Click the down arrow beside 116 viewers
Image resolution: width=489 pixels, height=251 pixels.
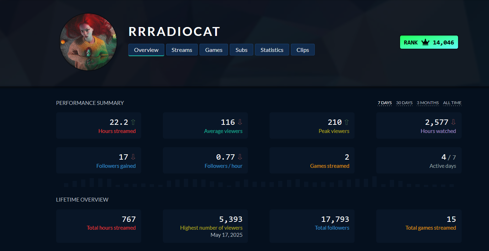(x=240, y=122)
